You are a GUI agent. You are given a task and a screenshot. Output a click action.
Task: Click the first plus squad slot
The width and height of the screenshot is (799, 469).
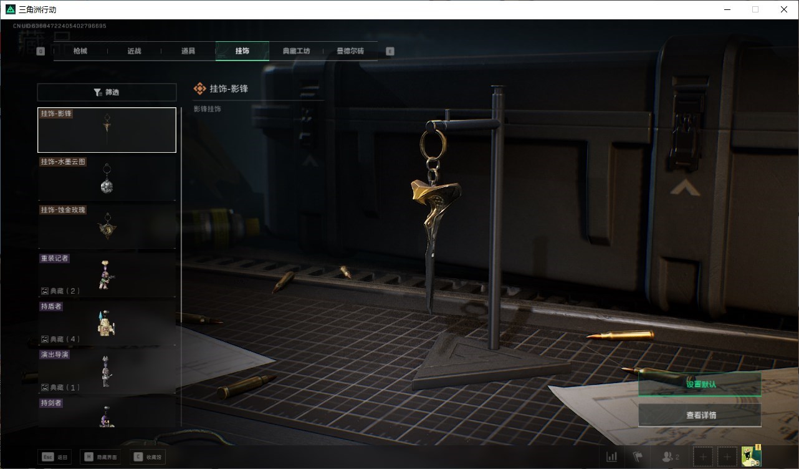pyautogui.click(x=702, y=457)
